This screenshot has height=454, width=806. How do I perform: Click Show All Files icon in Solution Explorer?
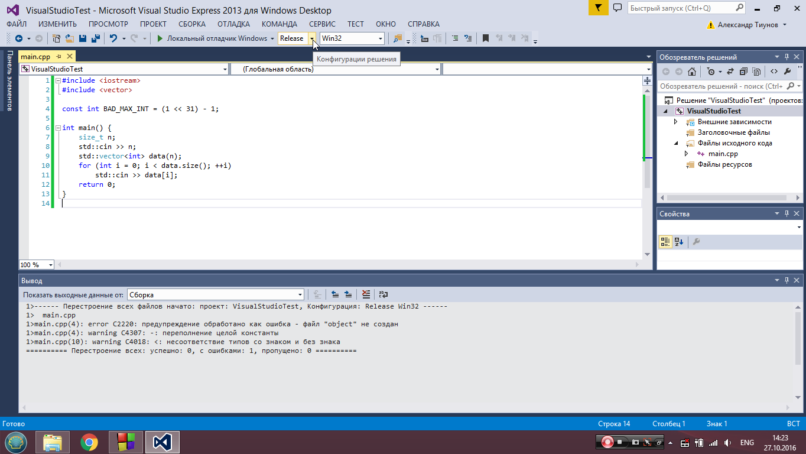pyautogui.click(x=757, y=72)
